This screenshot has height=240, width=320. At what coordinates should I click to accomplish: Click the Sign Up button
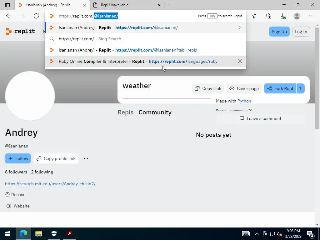click(x=279, y=32)
